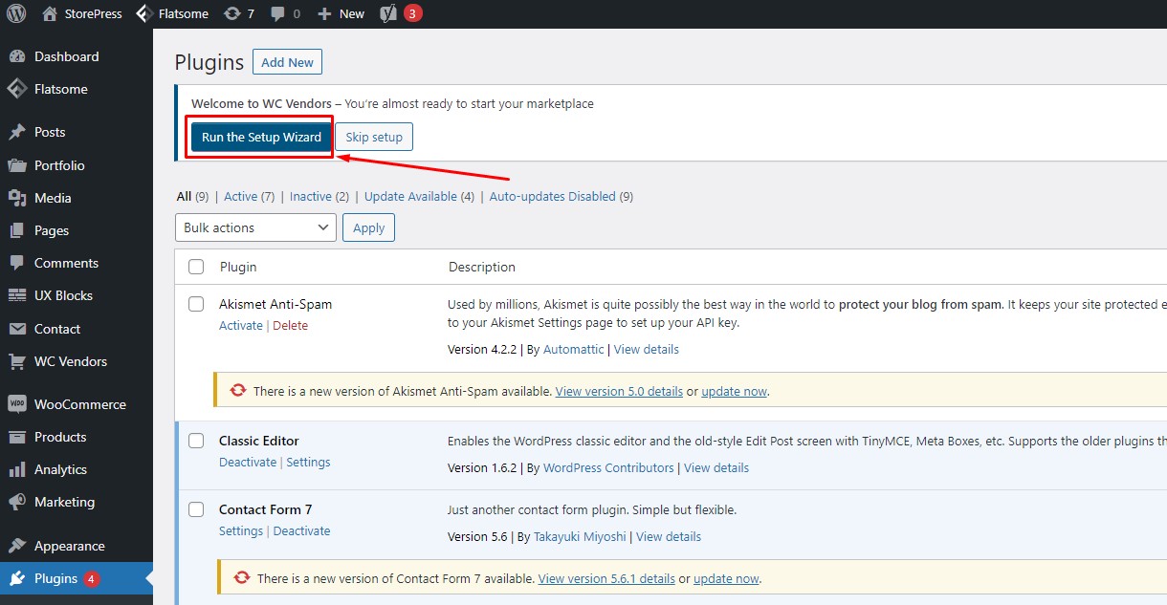This screenshot has height=605, width=1167.
Task: Open the updates icon showing 7
Action: pyautogui.click(x=232, y=13)
